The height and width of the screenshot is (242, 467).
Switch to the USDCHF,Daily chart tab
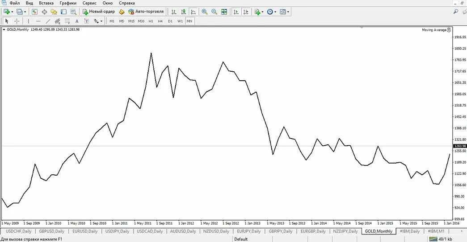[x=18, y=231]
